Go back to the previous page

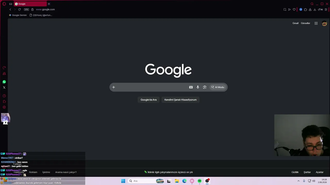coord(10,10)
